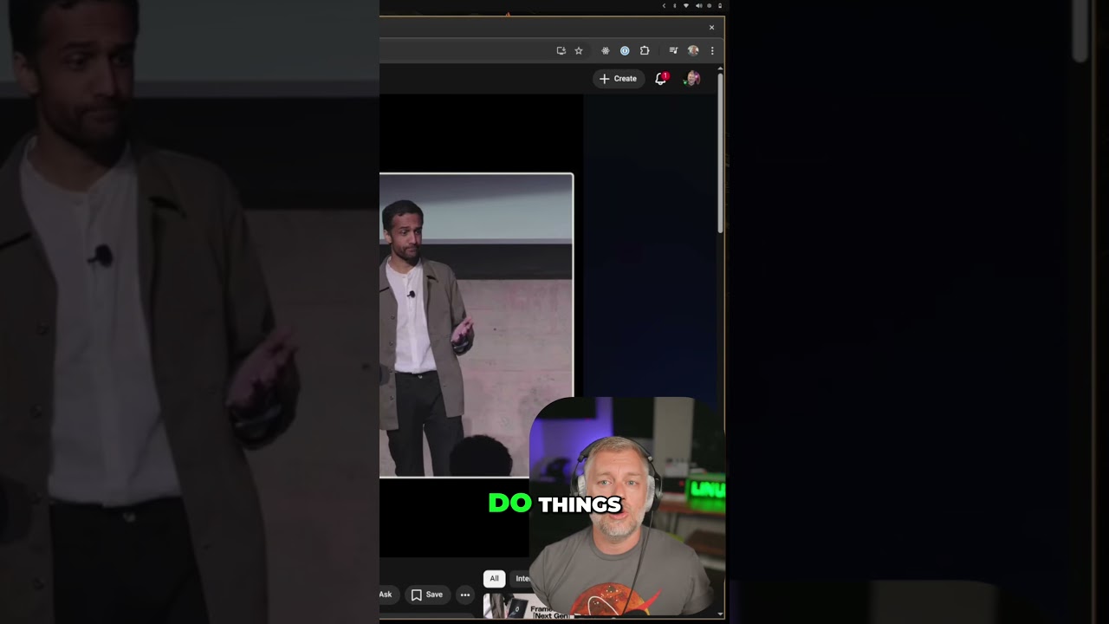This screenshot has height=624, width=1109.
Task: Open the YouTube account avatar menu
Action: pyautogui.click(x=691, y=79)
